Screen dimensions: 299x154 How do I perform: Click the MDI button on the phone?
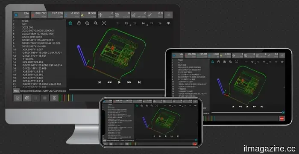(104, 140)
